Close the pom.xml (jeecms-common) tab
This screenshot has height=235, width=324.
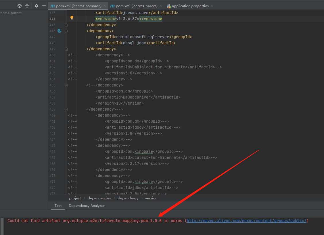pyautogui.click(x=105, y=6)
